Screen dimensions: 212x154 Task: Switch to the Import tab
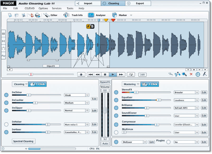point(88,3)
